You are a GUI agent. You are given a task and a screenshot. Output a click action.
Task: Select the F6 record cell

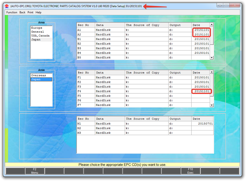86,100
